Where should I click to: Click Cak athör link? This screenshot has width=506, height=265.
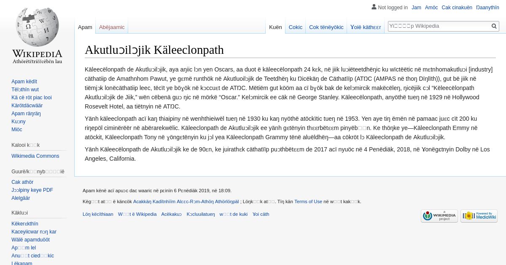22,182
